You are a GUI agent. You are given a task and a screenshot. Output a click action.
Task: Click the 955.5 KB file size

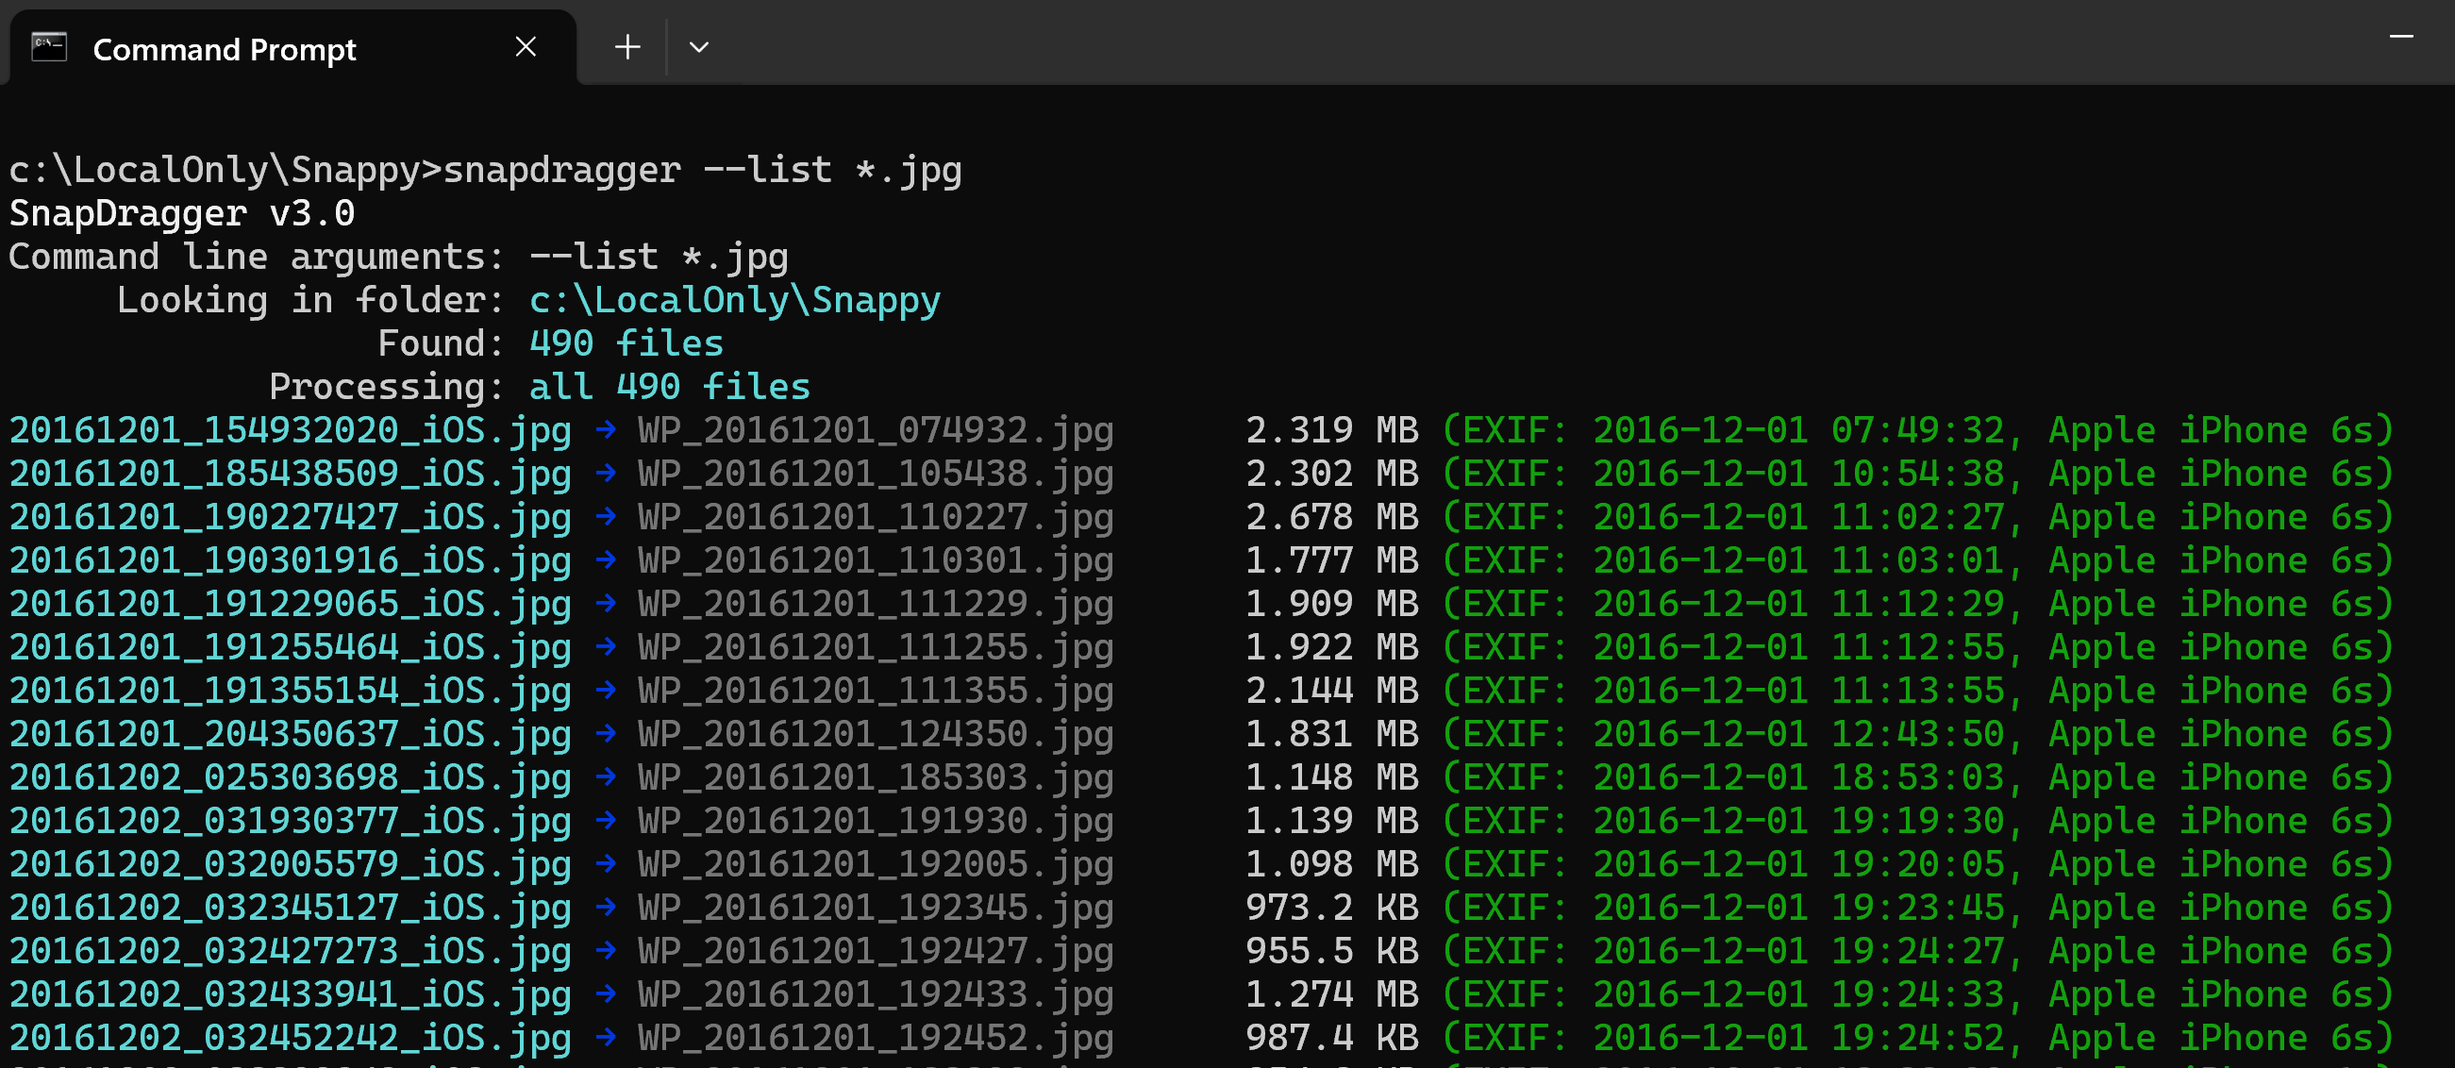coord(1332,951)
